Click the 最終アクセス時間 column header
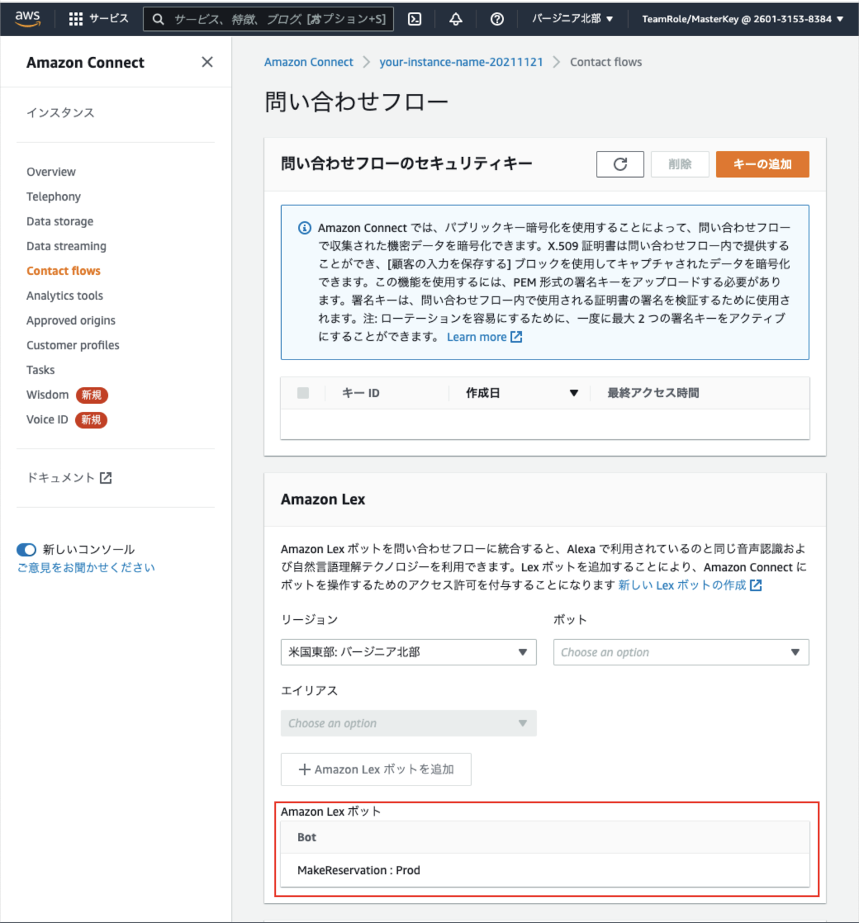This screenshot has width=859, height=923. [x=653, y=393]
